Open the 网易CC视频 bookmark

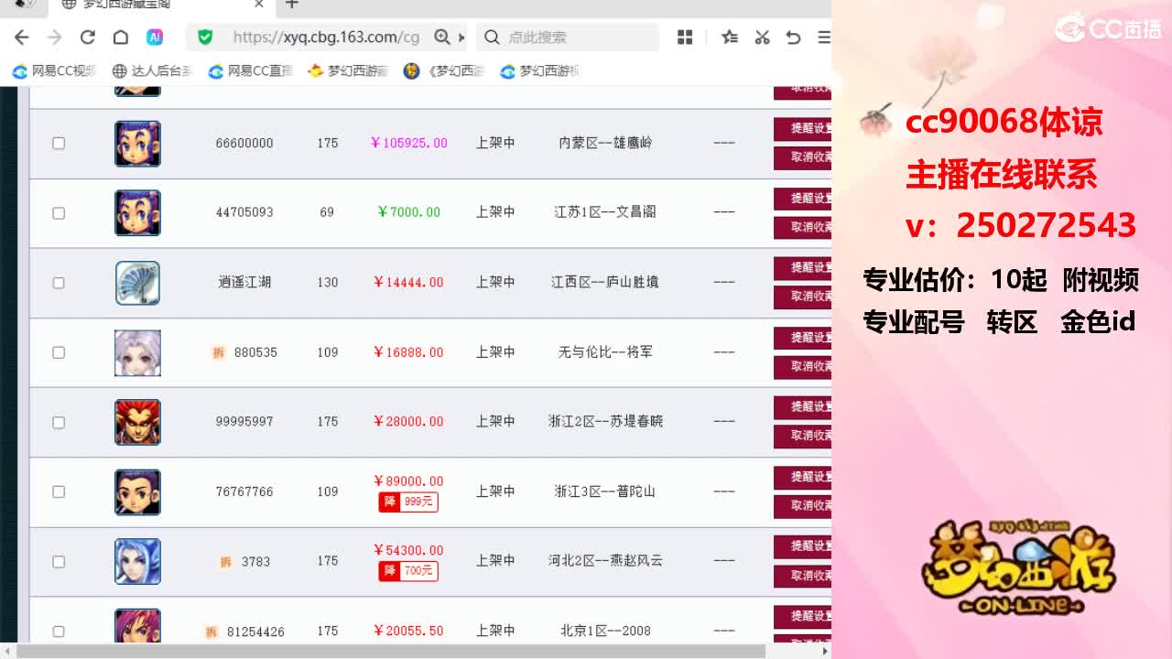coord(54,71)
